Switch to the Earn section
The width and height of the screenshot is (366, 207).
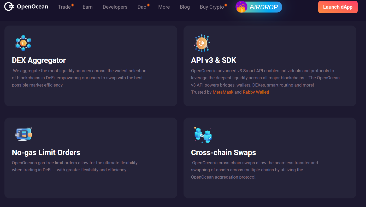click(87, 7)
